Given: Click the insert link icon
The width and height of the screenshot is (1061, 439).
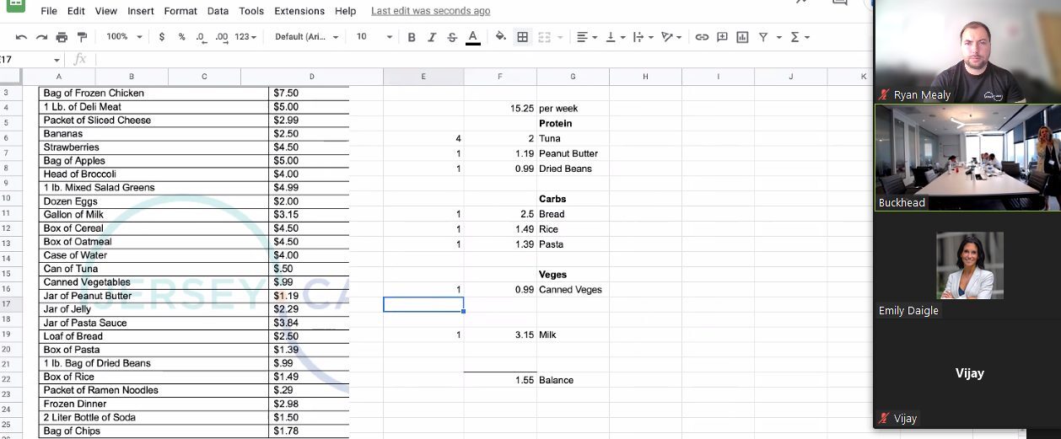Looking at the screenshot, I should pyautogui.click(x=702, y=37).
